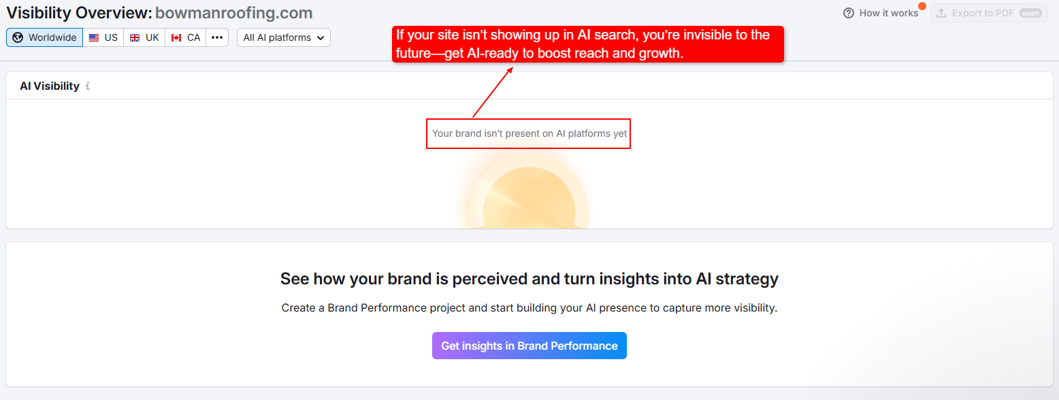Viewport: 1059px width, 400px height.
Task: Select the Worldwide region label
Action: (x=52, y=37)
